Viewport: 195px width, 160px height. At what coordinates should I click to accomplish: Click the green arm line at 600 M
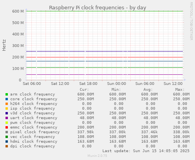pos(105,11)
